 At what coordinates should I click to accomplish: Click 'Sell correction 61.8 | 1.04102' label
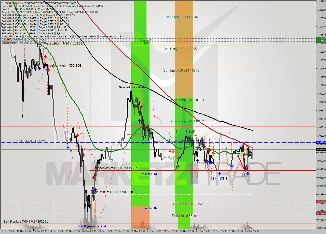tap(186, 121)
